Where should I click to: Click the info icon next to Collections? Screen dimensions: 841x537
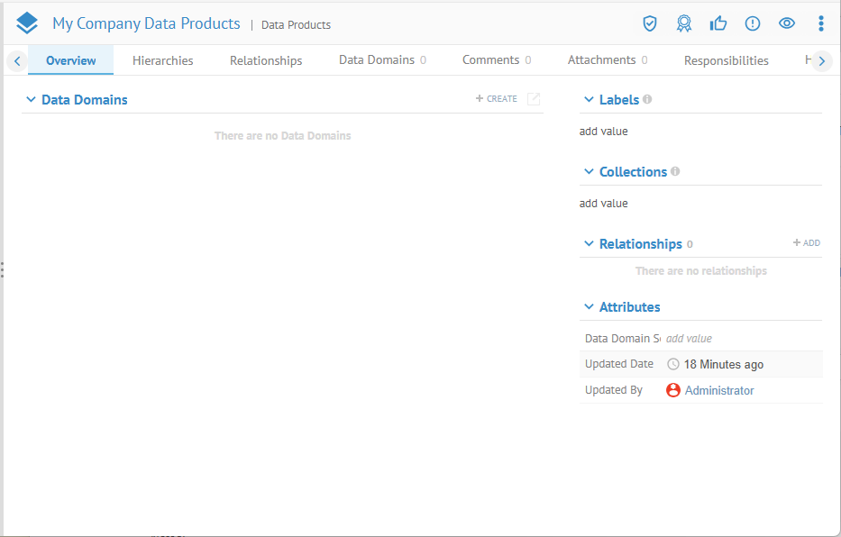[x=675, y=171]
